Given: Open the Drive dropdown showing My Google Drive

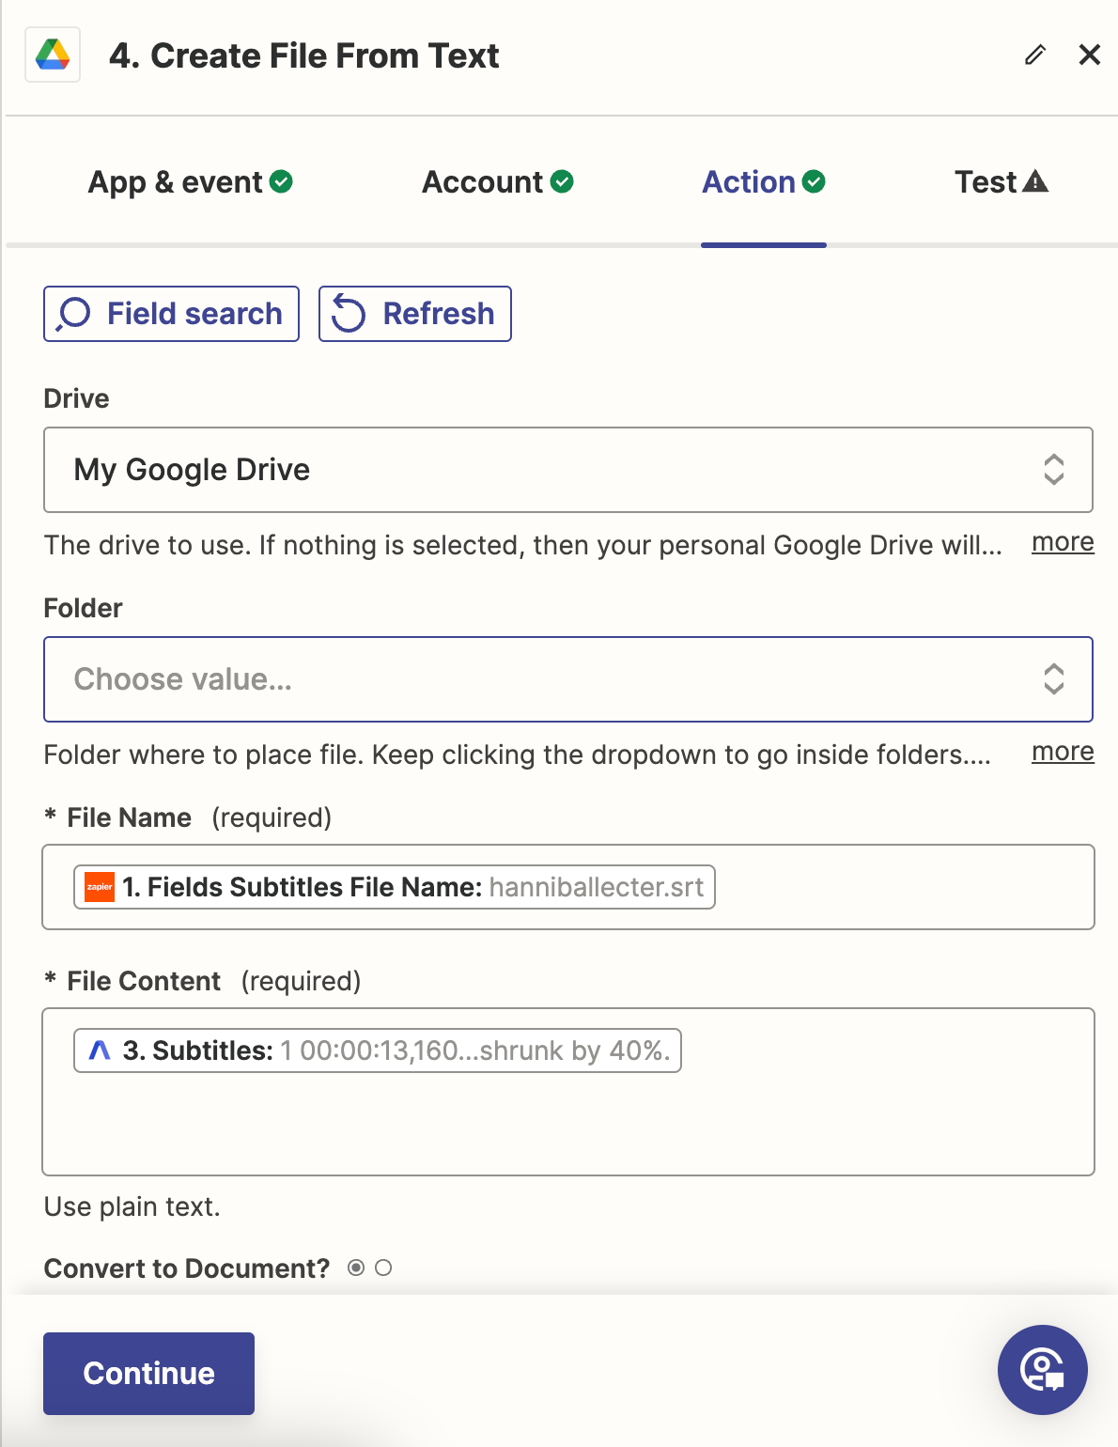Looking at the screenshot, I should [x=568, y=470].
